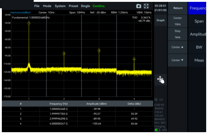Edit the Step 1kHz setting
This screenshot has height=134, width=212.
(177, 34)
